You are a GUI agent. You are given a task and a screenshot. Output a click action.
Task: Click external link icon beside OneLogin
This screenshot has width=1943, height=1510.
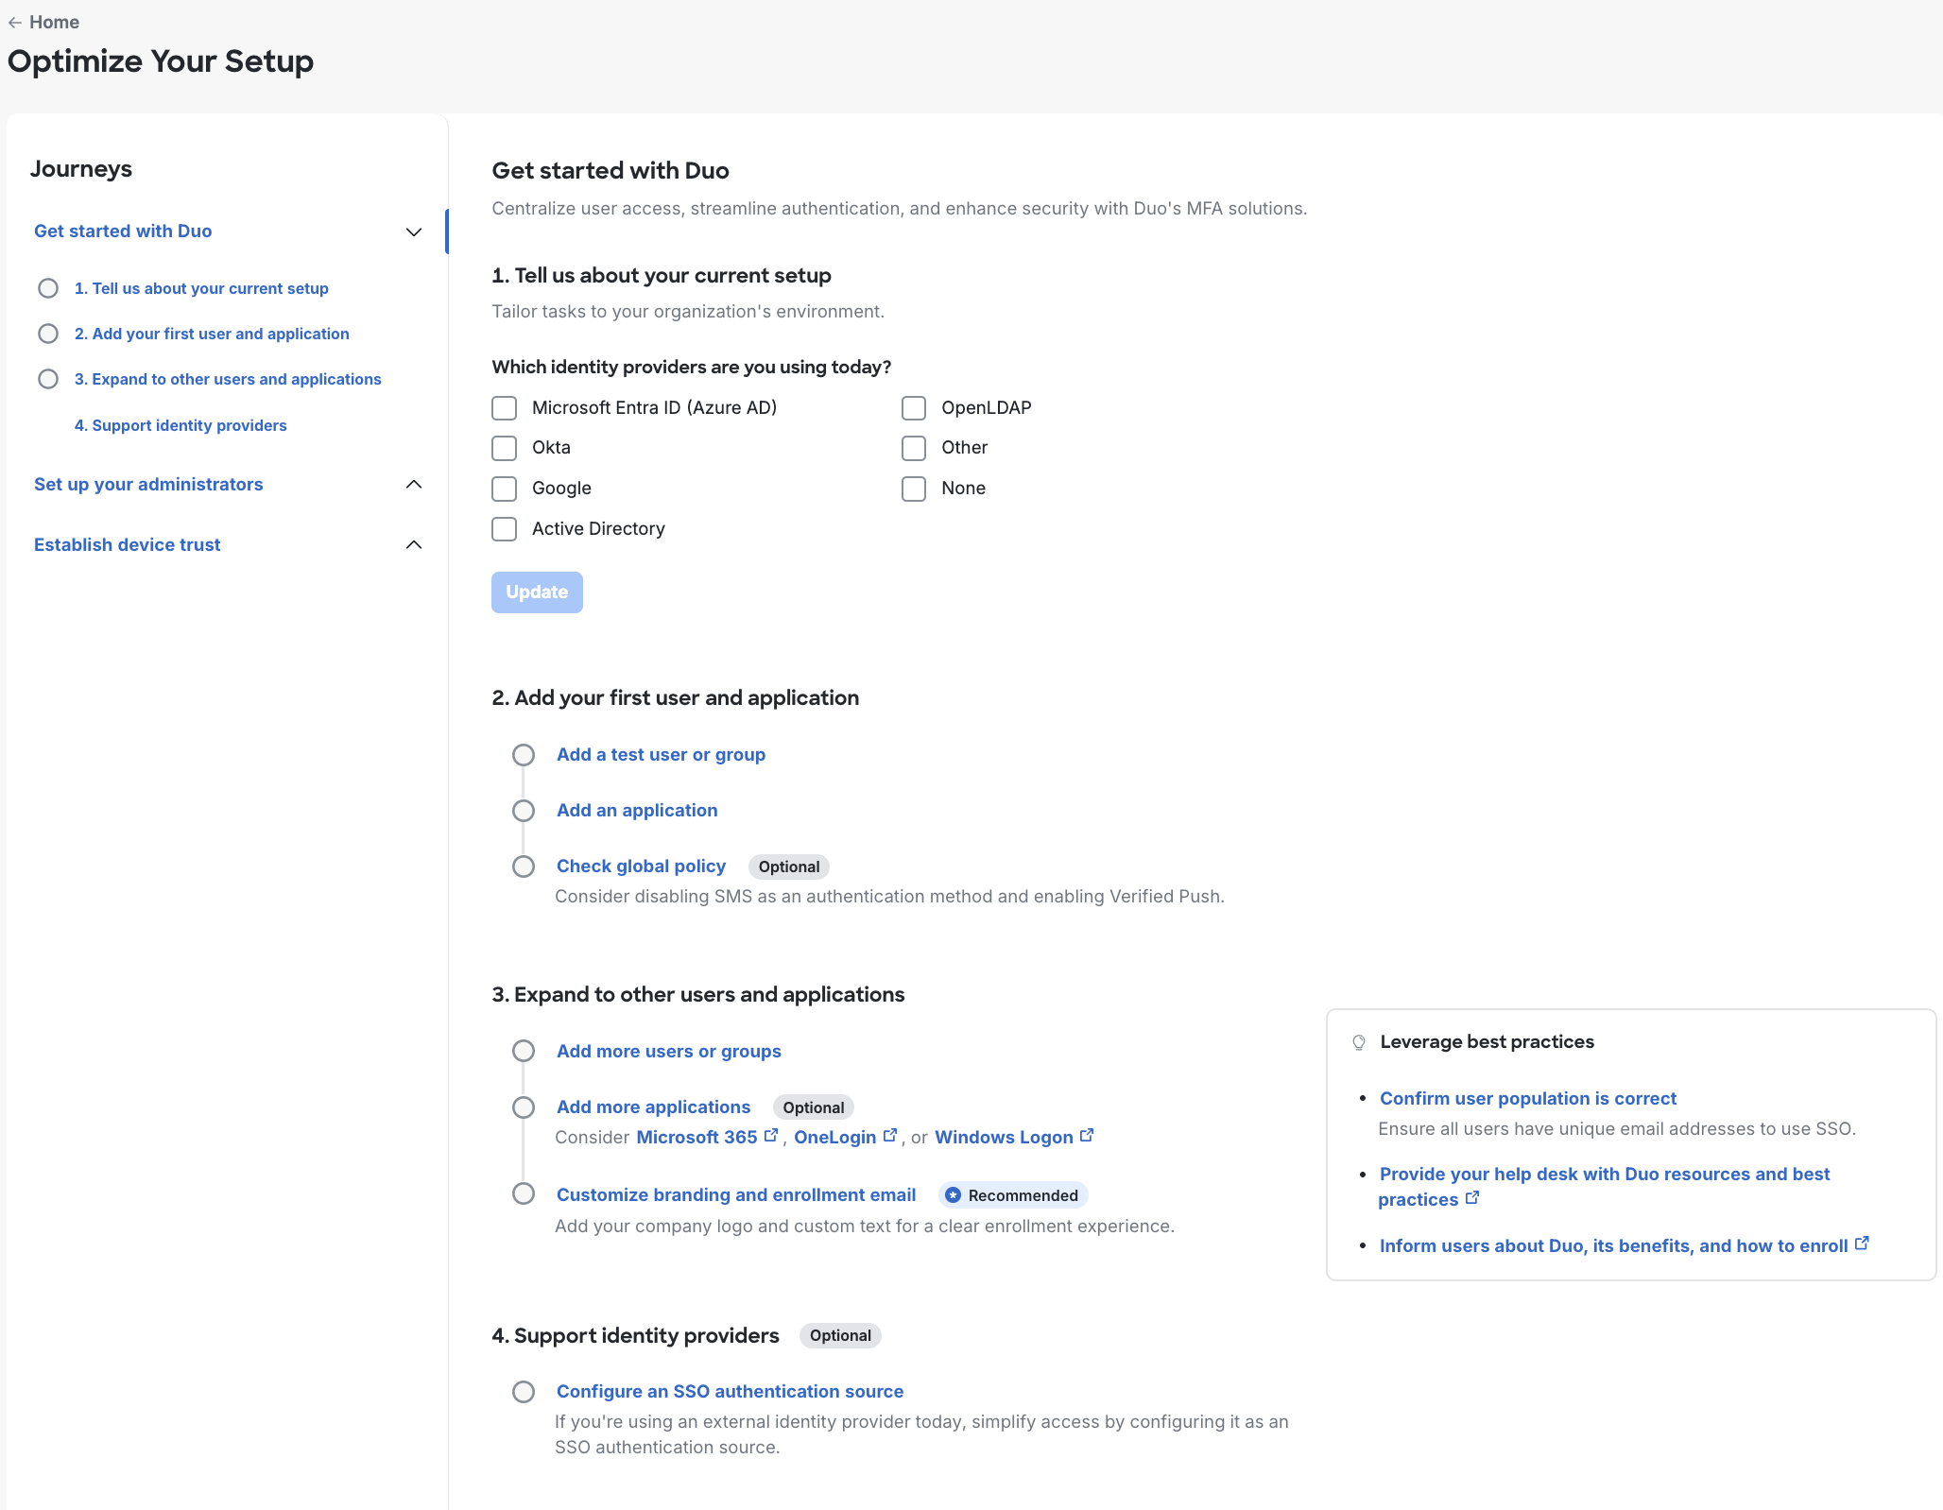tap(890, 1136)
